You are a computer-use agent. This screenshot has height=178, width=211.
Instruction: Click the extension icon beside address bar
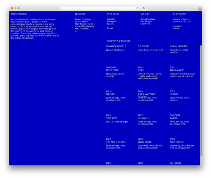[143, 8]
